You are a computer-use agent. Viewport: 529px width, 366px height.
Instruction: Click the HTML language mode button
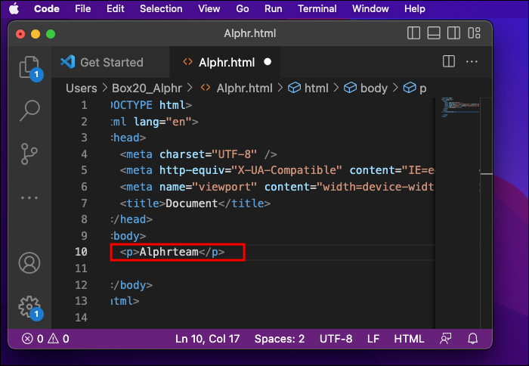coord(409,339)
